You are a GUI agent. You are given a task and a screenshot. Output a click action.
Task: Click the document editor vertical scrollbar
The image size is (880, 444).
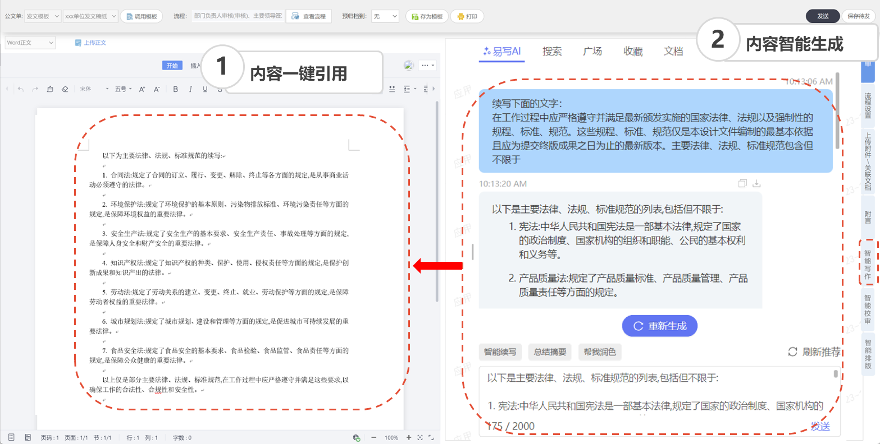pyautogui.click(x=437, y=202)
